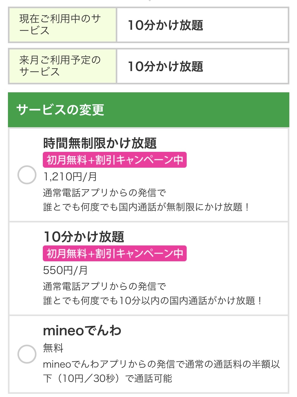
Task: Select the mineoでんわ radio button
Action: (x=27, y=354)
